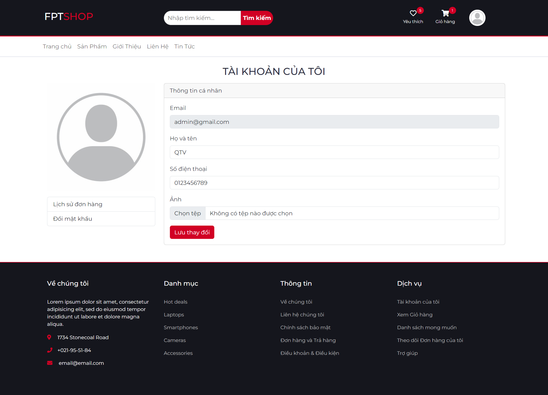Open Đổi mật khẩu in sidebar
This screenshot has height=395, width=548.
[101, 219]
